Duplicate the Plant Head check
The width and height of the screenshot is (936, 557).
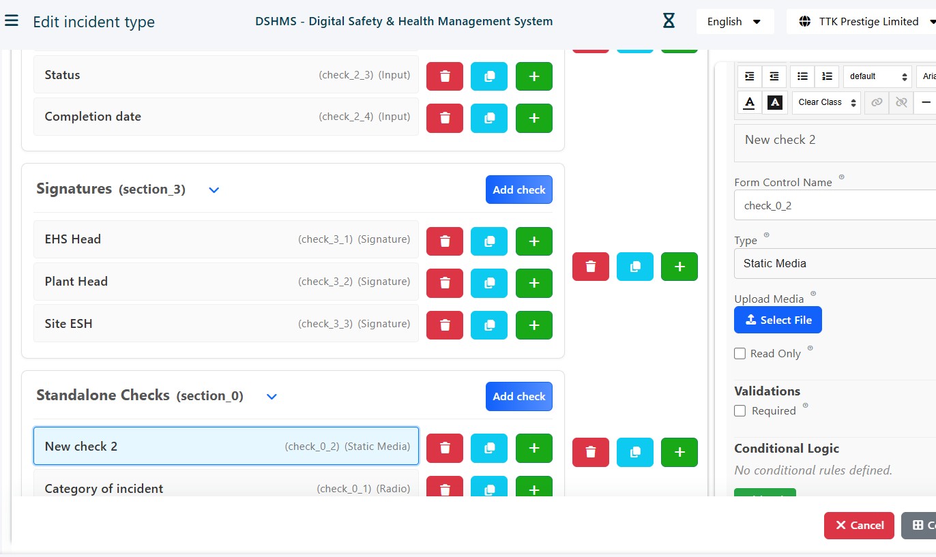coord(489,283)
